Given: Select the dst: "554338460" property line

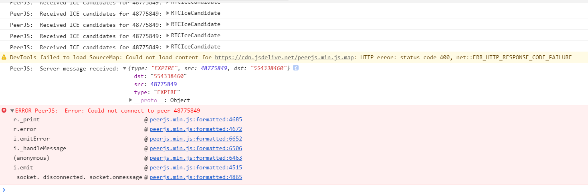Looking at the screenshot, I should point(160,76).
